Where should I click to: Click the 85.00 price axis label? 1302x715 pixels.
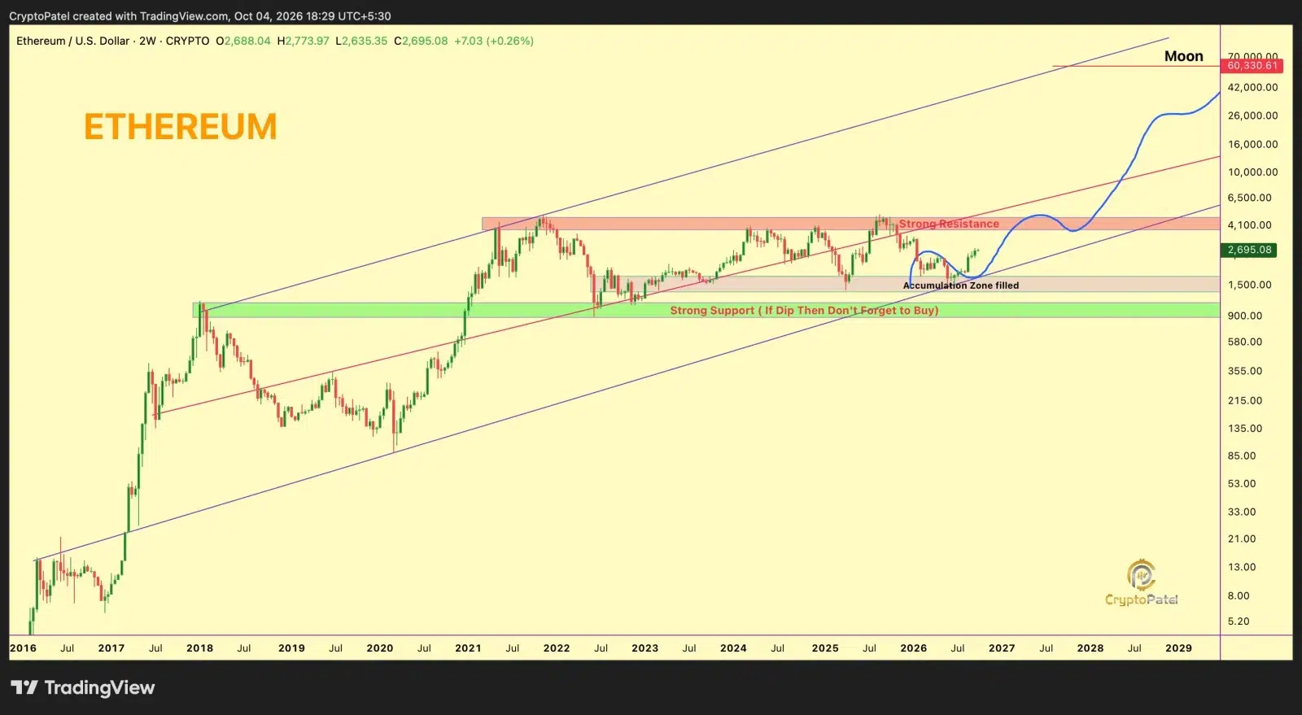pyautogui.click(x=1242, y=456)
